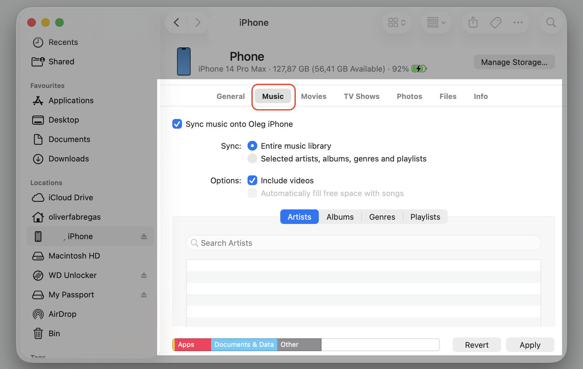Open the More actions ellipsis menu
The image size is (583, 369).
tap(518, 22)
